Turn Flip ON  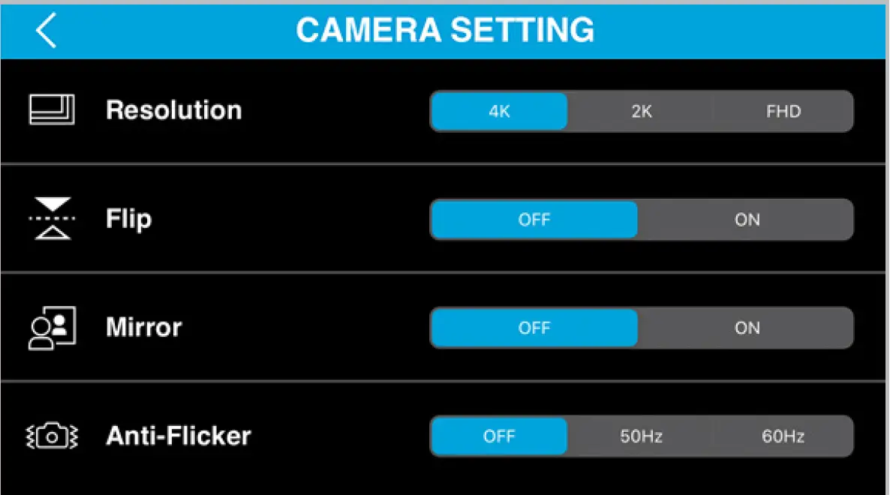click(x=747, y=220)
